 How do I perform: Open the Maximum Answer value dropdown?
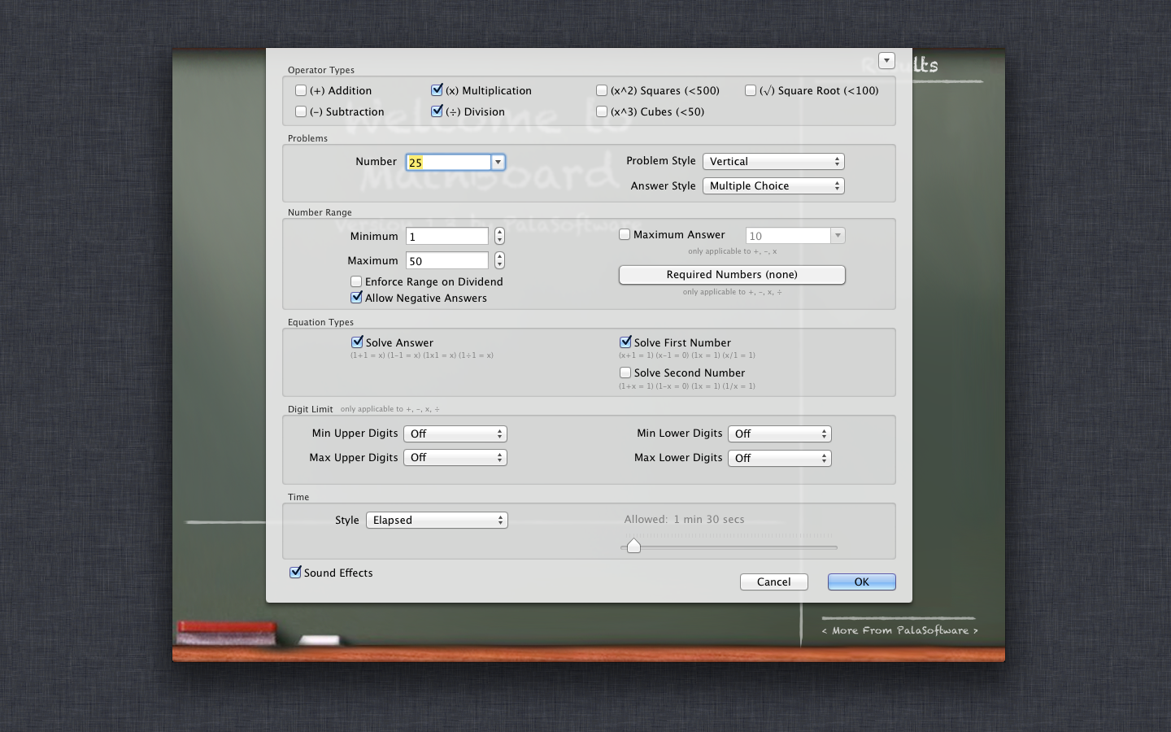[838, 235]
